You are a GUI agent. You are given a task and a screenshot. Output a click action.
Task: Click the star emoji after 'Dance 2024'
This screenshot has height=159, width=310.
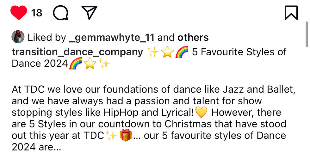click(90, 64)
